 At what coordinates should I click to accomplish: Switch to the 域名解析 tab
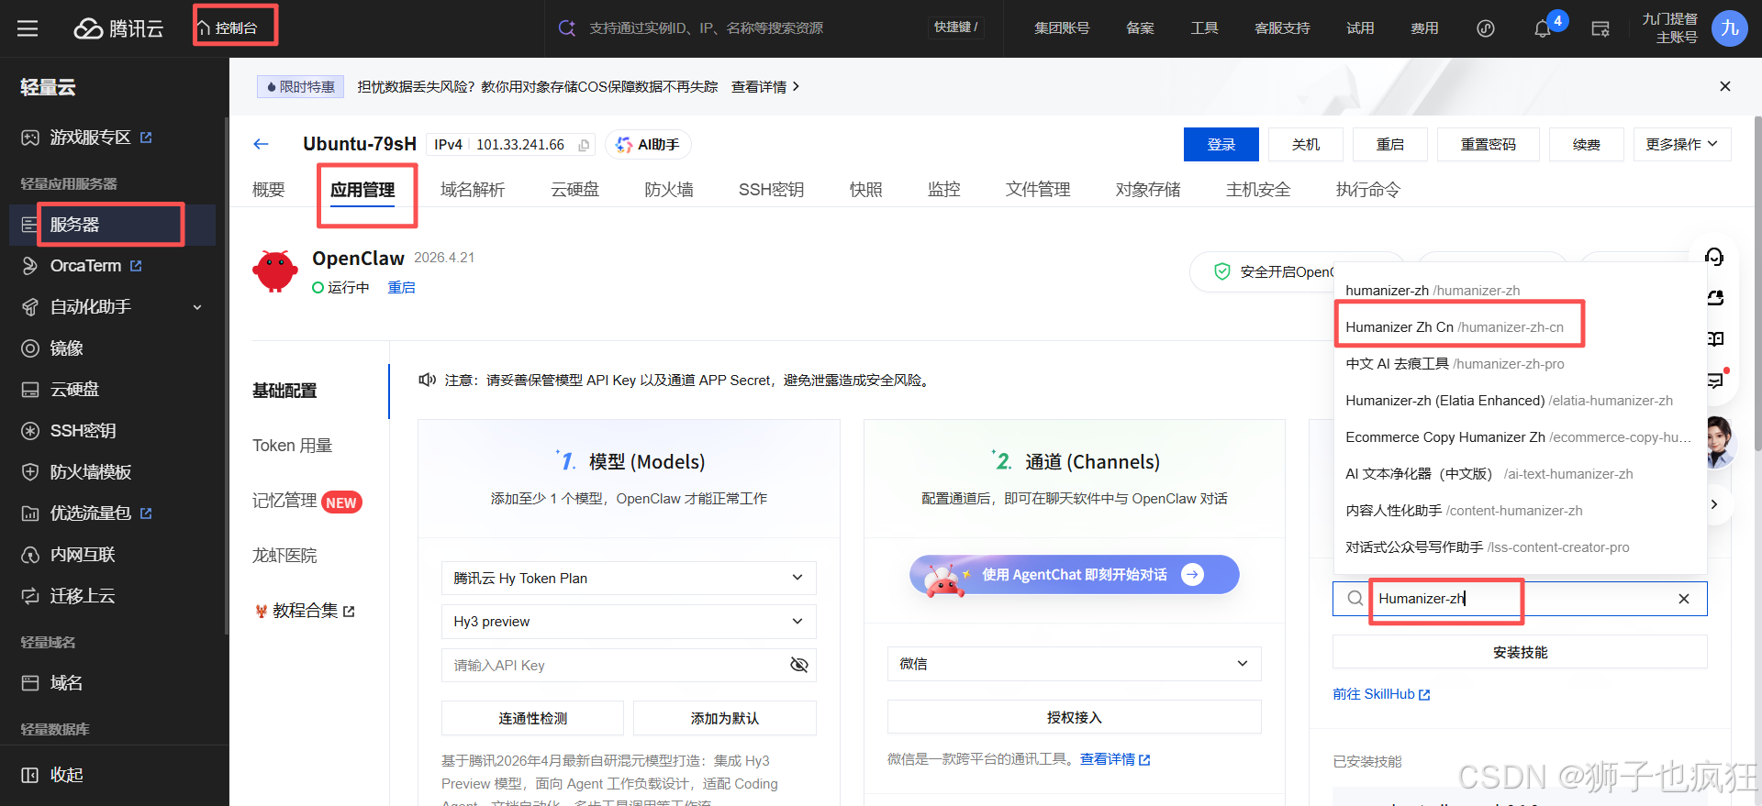coord(473,190)
